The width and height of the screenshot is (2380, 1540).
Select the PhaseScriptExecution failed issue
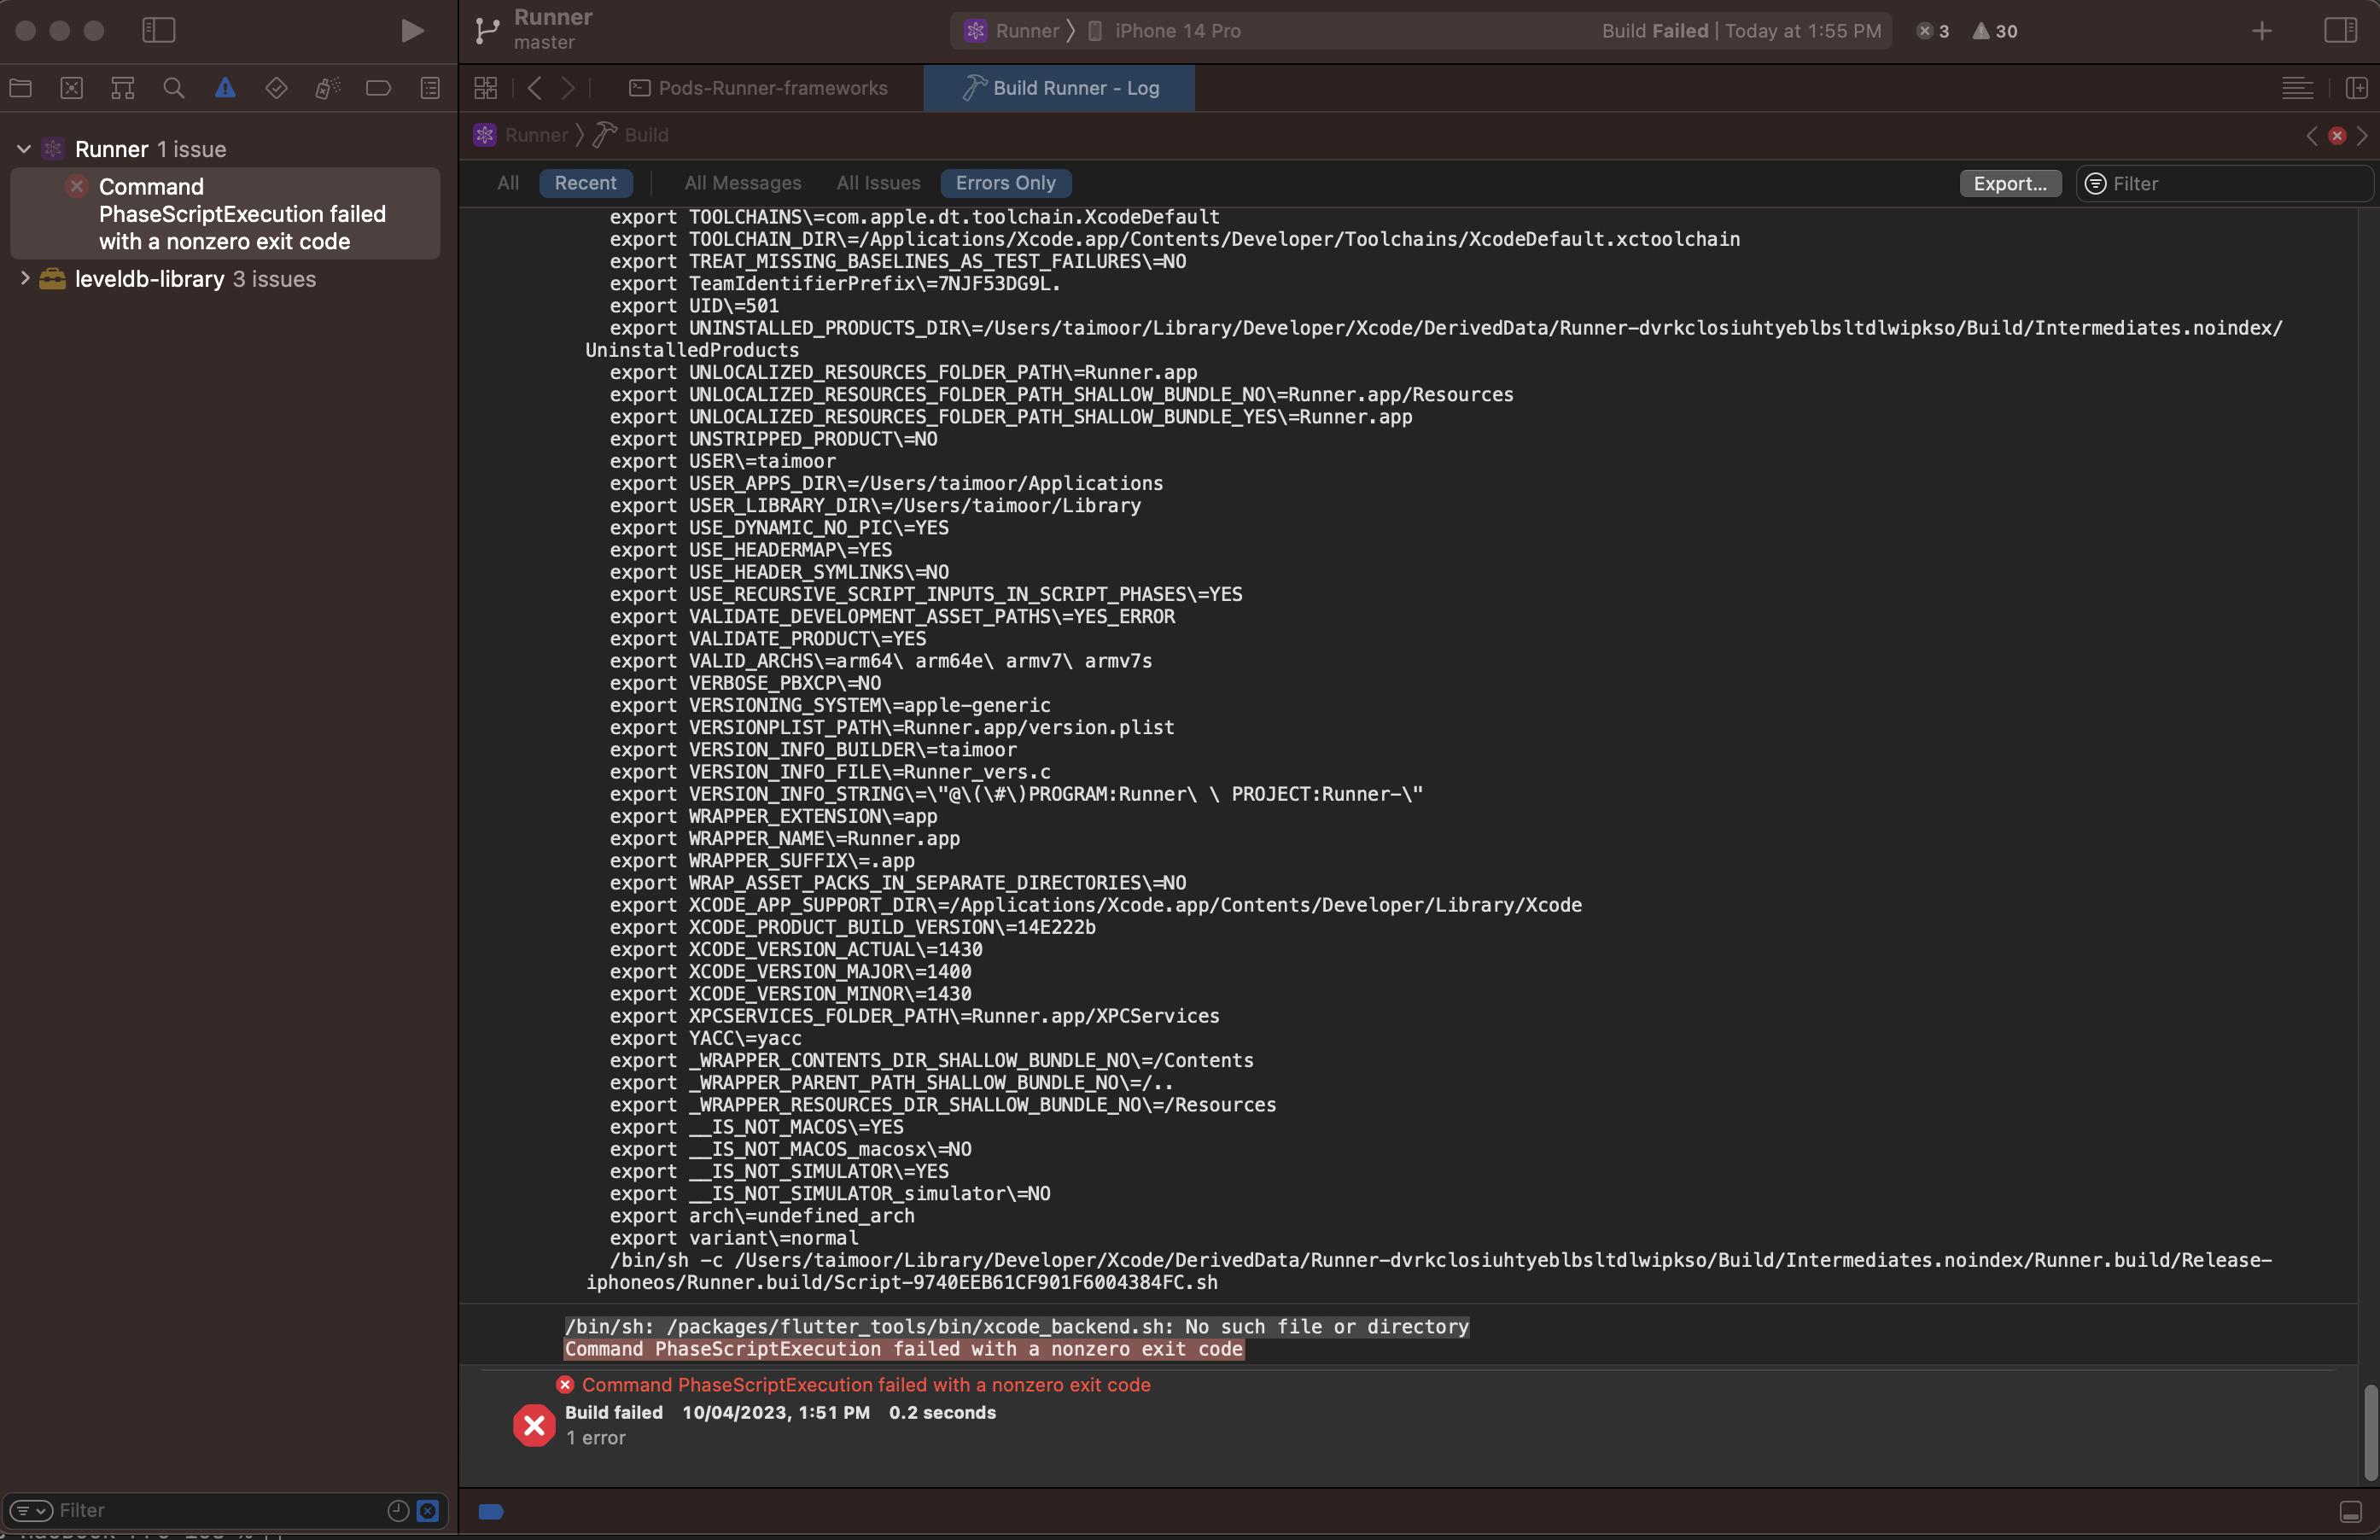point(225,214)
